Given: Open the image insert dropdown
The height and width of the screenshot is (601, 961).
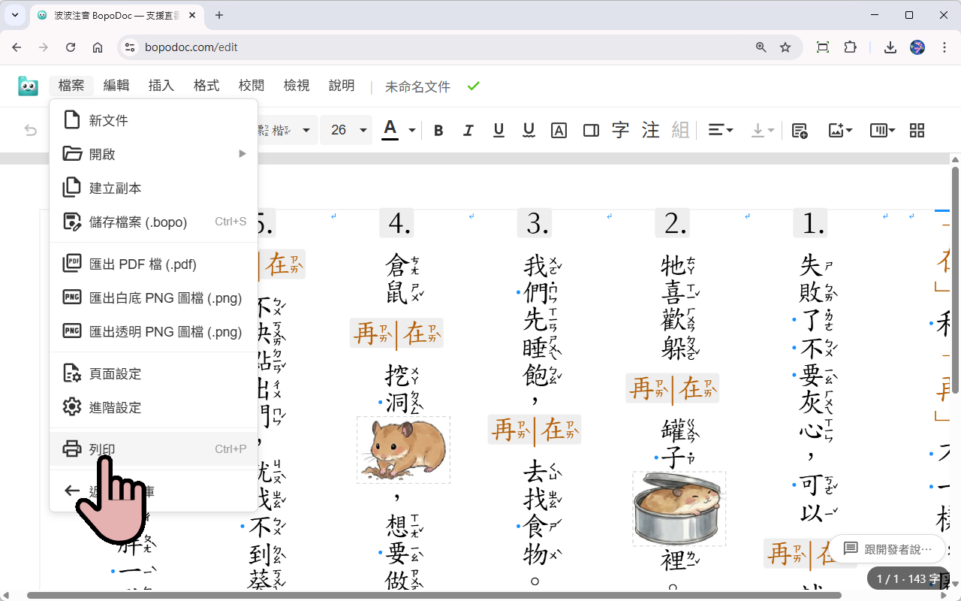Looking at the screenshot, I should (840, 130).
